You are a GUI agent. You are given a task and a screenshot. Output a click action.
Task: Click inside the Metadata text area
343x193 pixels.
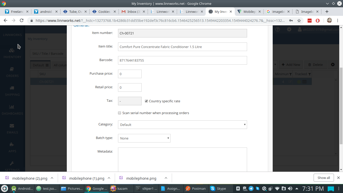[183, 160]
